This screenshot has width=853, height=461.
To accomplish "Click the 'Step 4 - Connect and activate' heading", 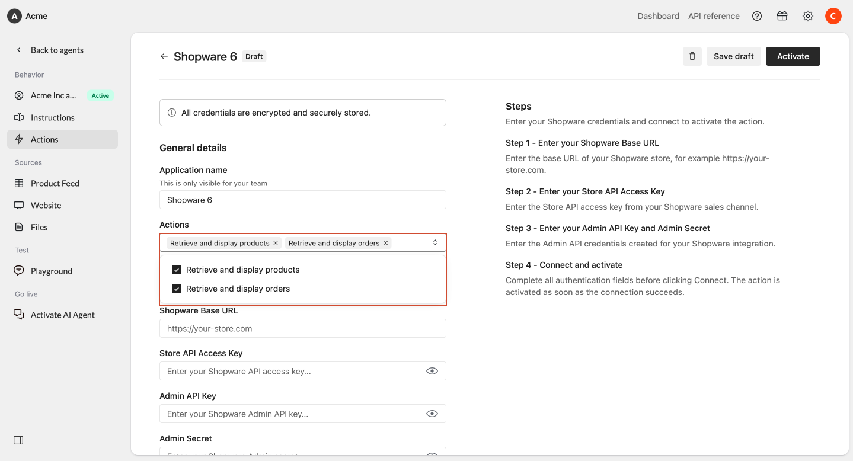I will [564, 265].
